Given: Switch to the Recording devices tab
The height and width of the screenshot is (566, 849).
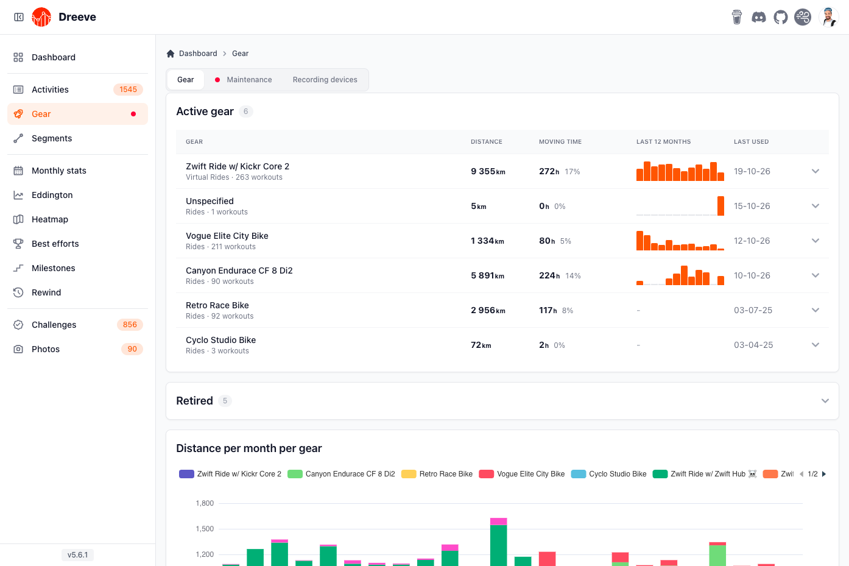Looking at the screenshot, I should (x=325, y=80).
